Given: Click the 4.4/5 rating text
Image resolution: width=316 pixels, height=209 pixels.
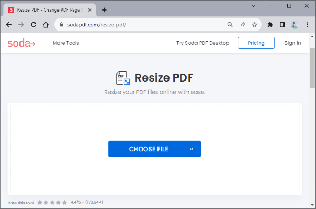Looking at the screenshot, I should click(87, 202).
